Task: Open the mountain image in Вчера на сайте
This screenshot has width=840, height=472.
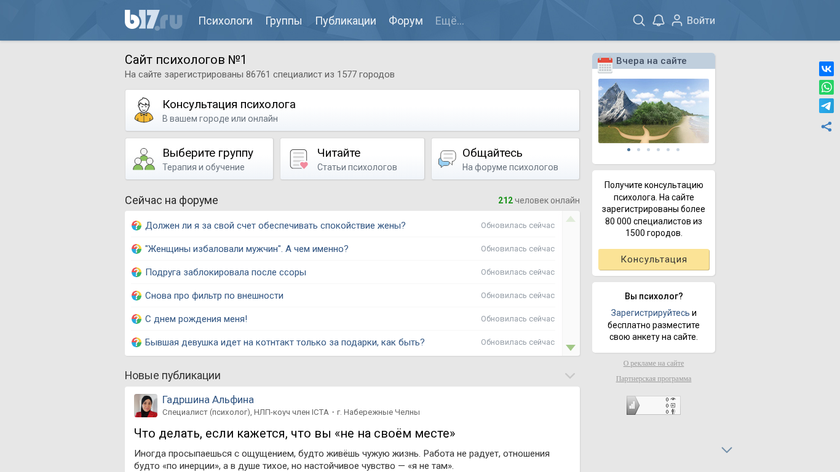Action: [653, 111]
